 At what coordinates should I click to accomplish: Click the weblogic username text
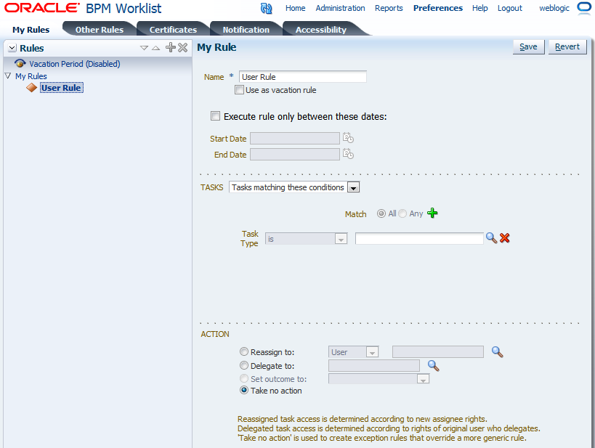554,8
